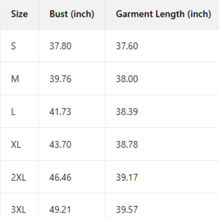Select the S size cell

pos(14,46)
